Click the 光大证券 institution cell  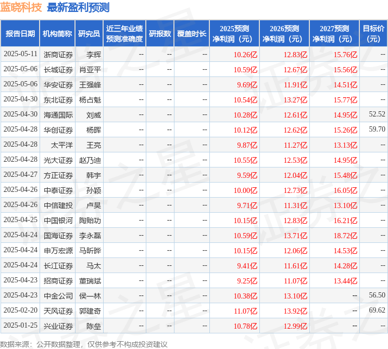pos(58,160)
